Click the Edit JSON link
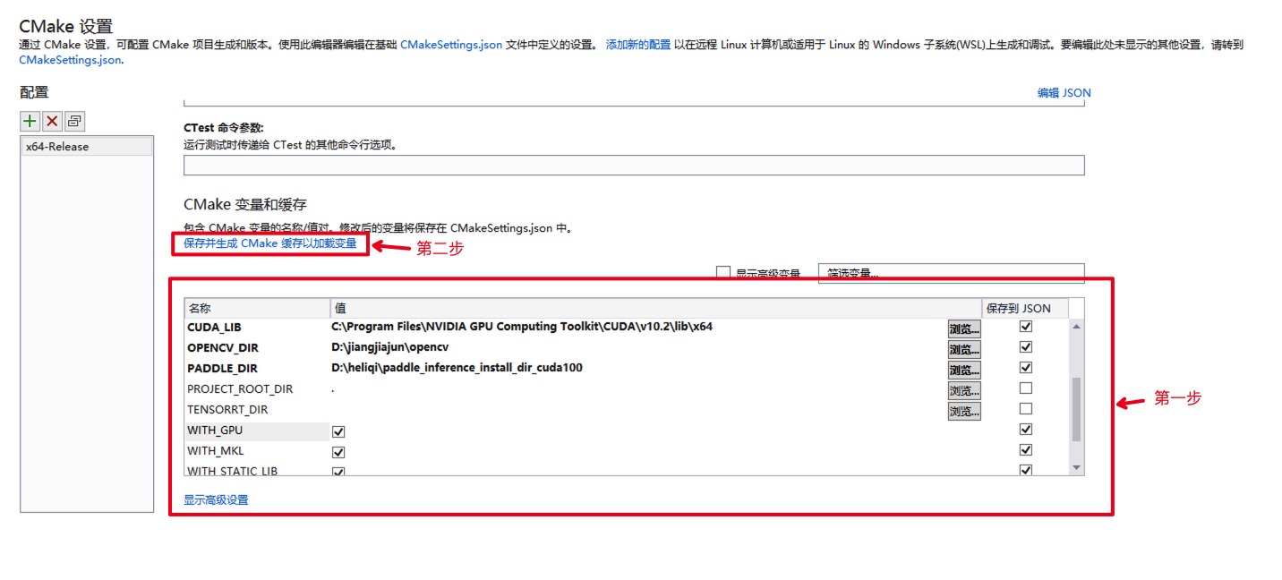 point(1064,93)
